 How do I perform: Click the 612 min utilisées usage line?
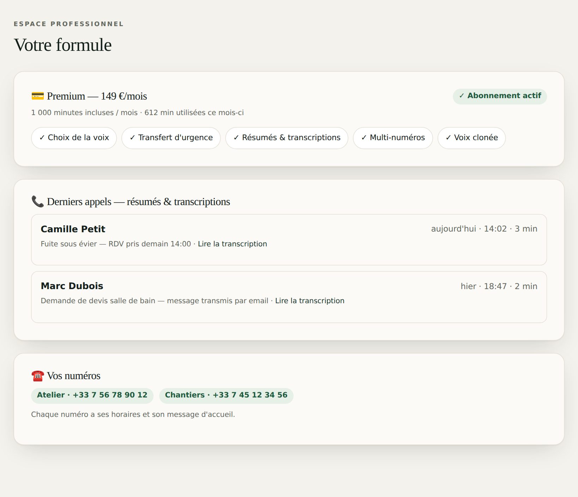click(138, 113)
